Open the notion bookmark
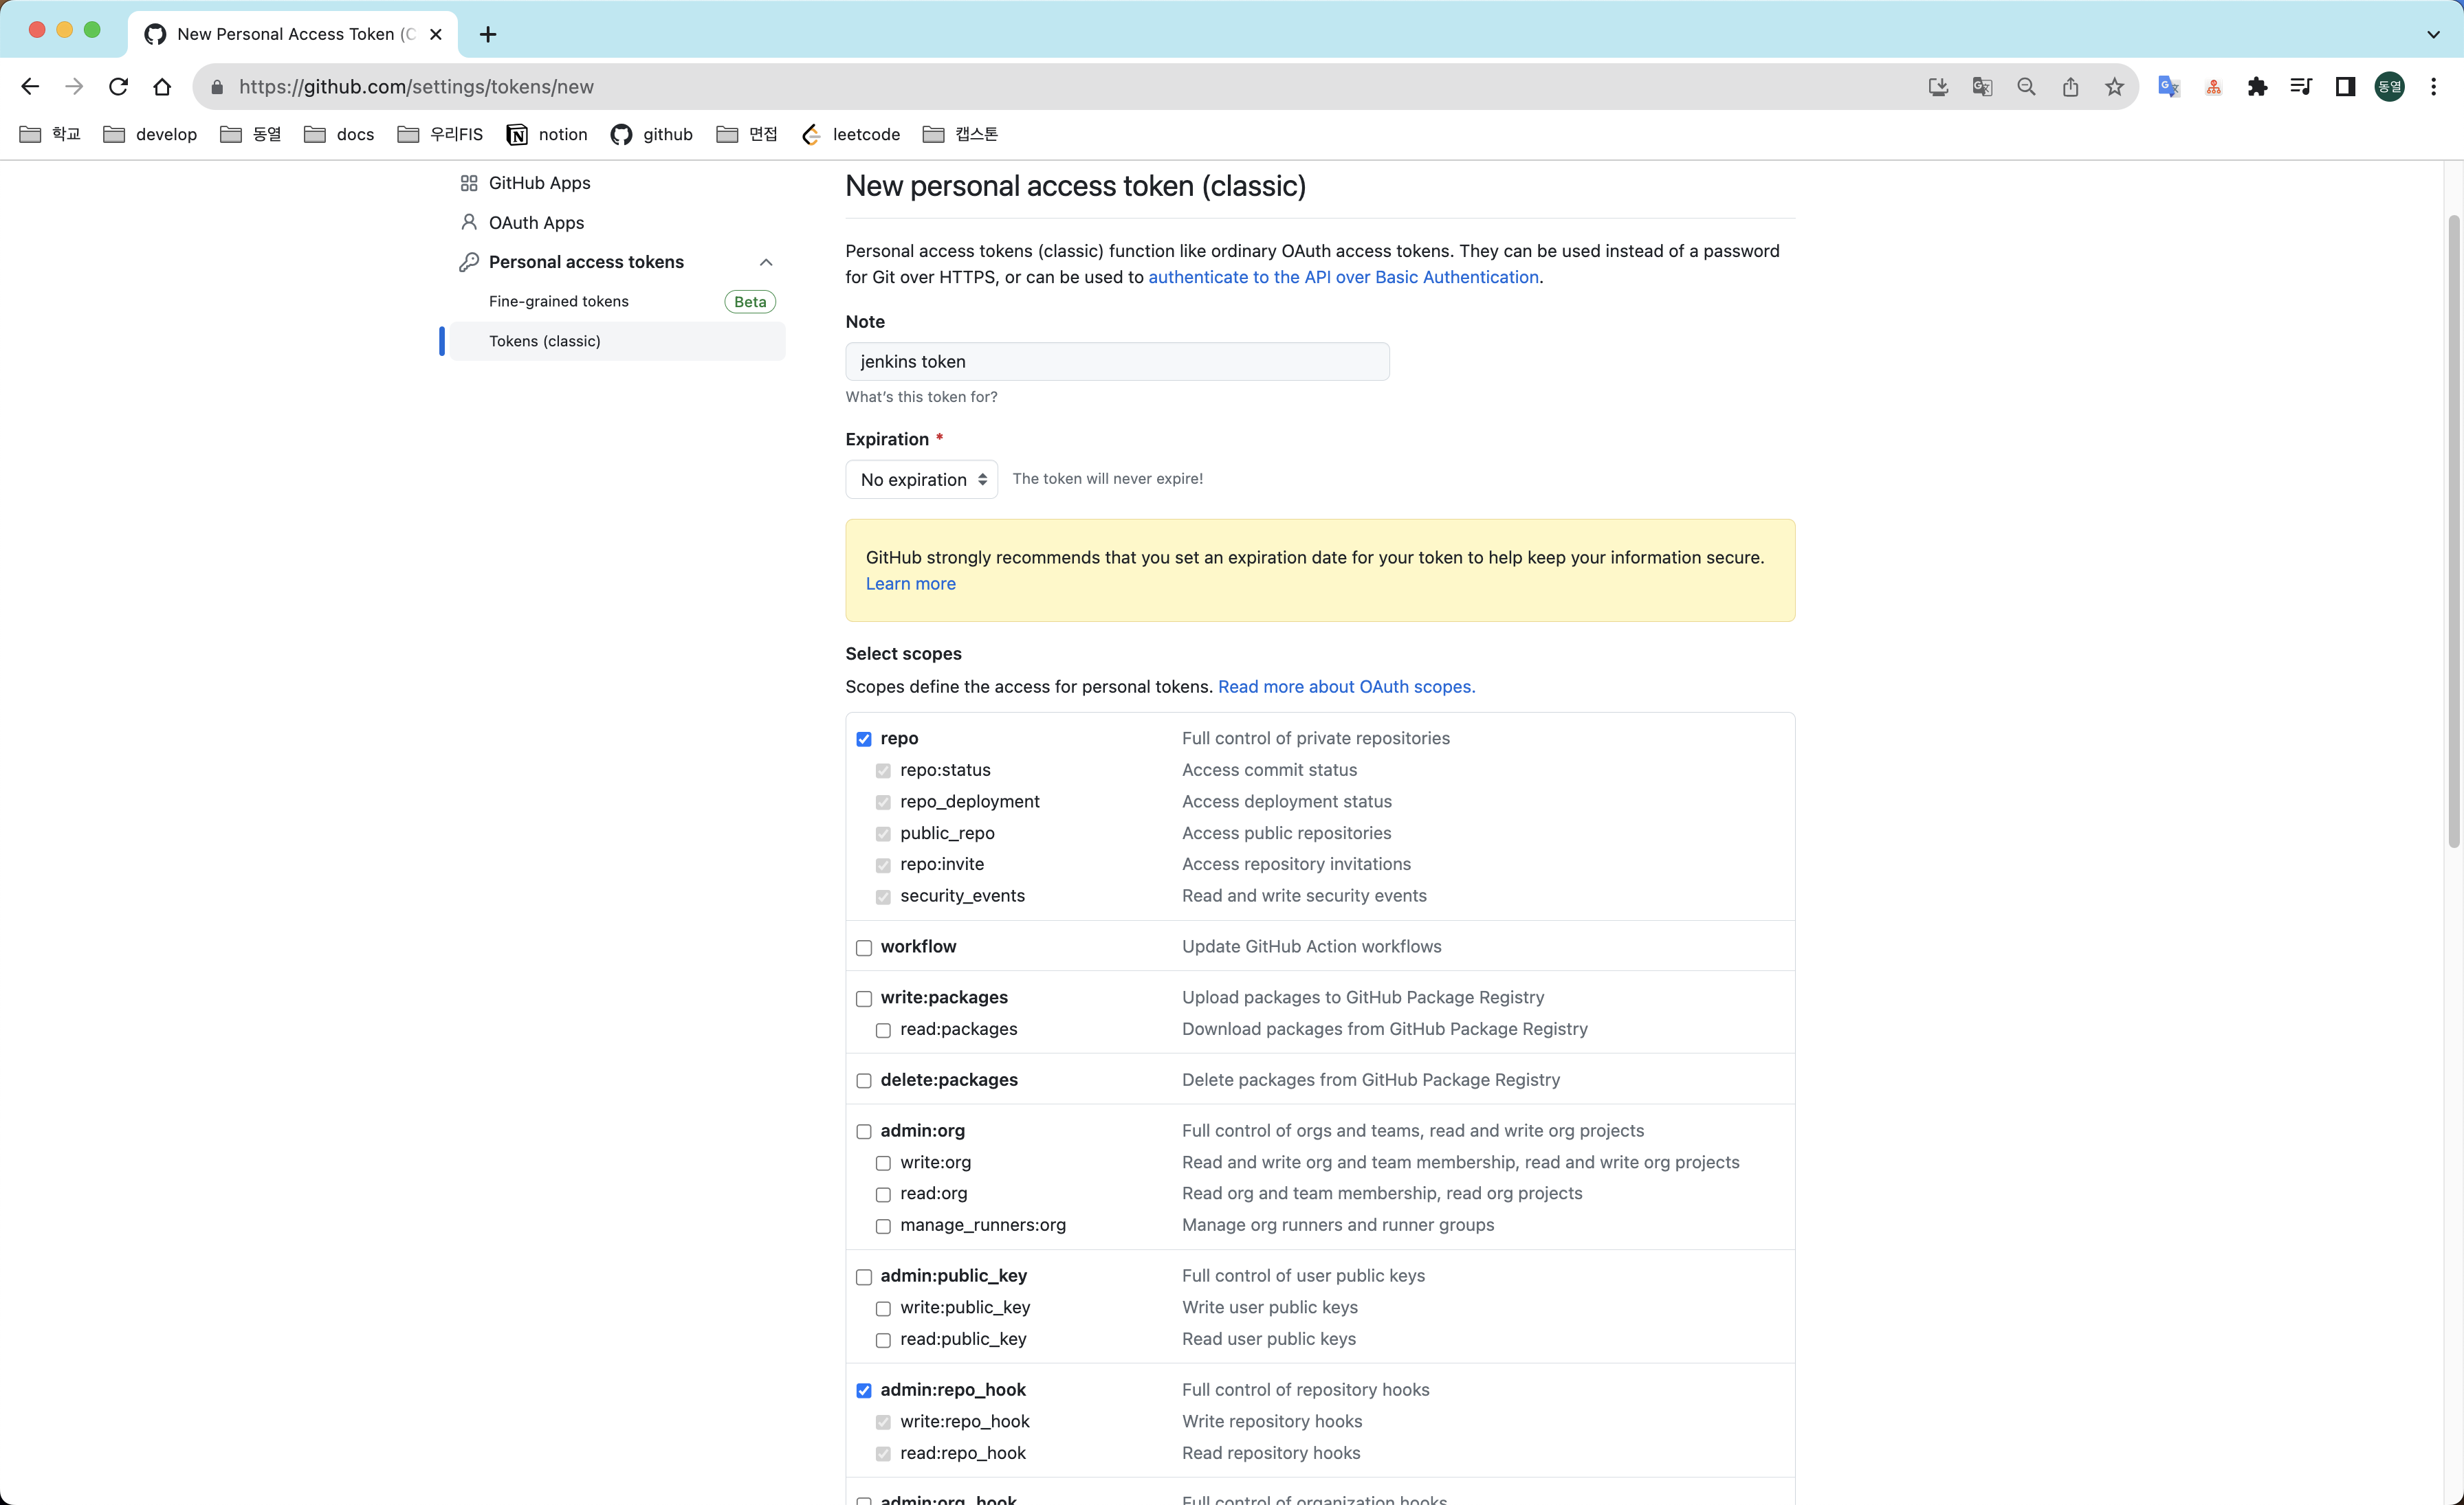This screenshot has width=2464, height=1505. tap(547, 134)
